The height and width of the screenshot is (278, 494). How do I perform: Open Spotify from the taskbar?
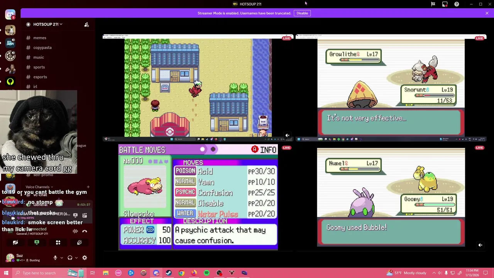click(206, 273)
